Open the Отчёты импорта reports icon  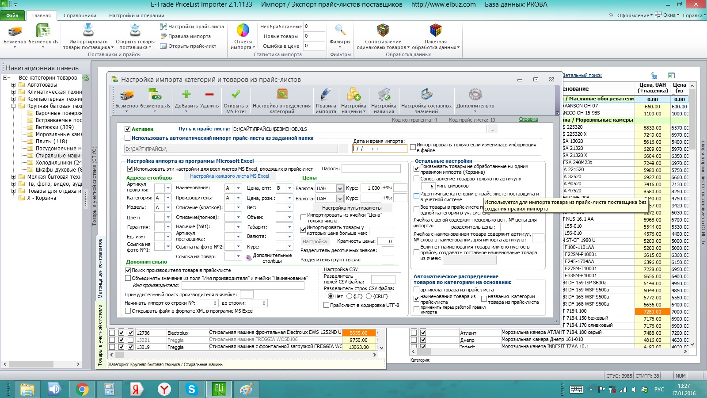point(243,31)
